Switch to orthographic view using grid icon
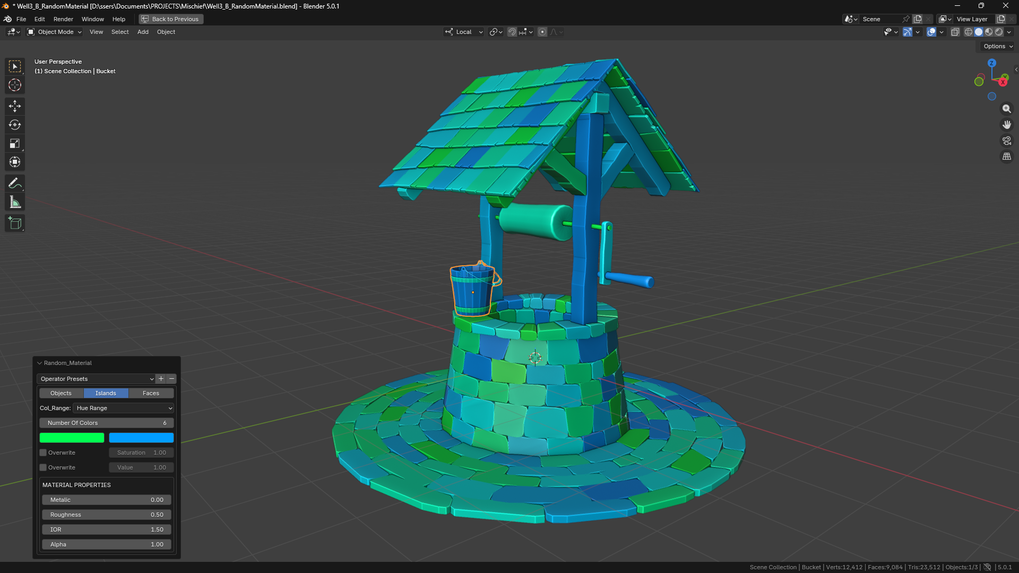Screen dimensions: 1019x573 (1006, 157)
